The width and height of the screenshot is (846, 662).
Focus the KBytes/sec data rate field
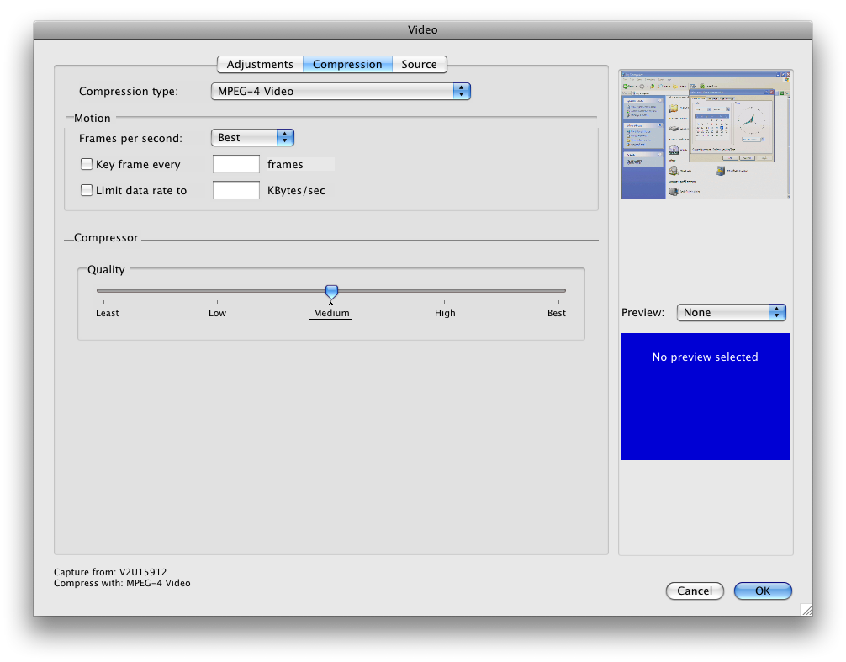pos(236,191)
